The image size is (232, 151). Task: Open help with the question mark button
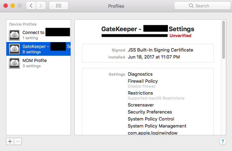tap(222, 141)
